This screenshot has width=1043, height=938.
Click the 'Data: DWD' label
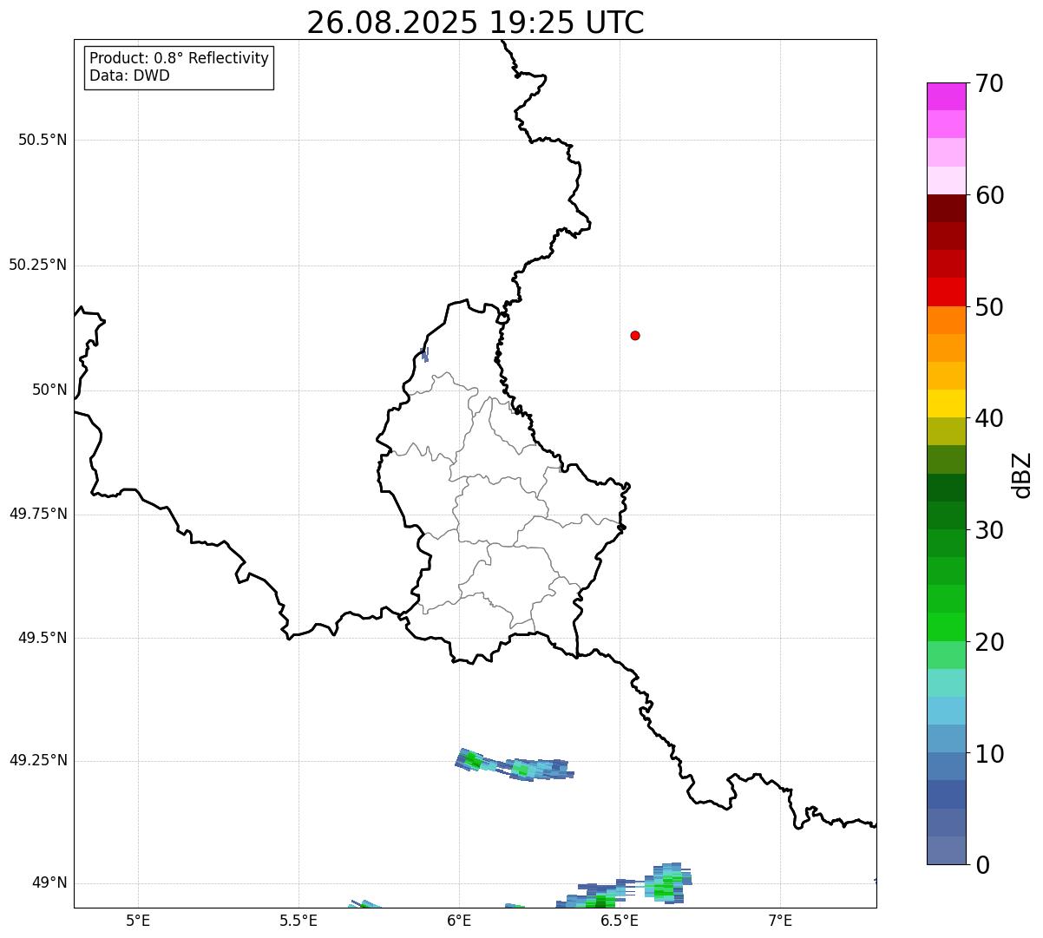tap(129, 75)
